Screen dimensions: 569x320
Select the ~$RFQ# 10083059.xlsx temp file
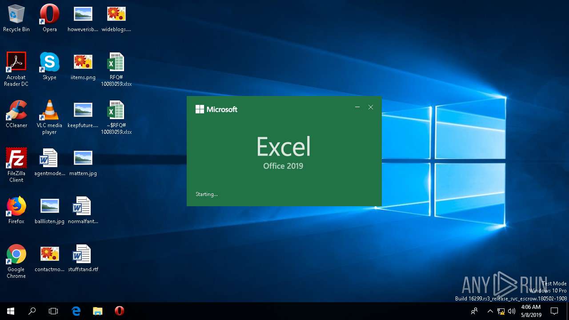(x=116, y=117)
